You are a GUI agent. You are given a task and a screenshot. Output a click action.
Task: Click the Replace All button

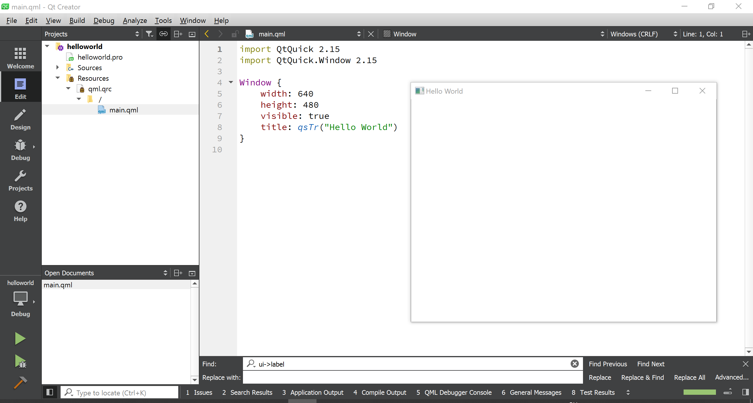pyautogui.click(x=689, y=377)
